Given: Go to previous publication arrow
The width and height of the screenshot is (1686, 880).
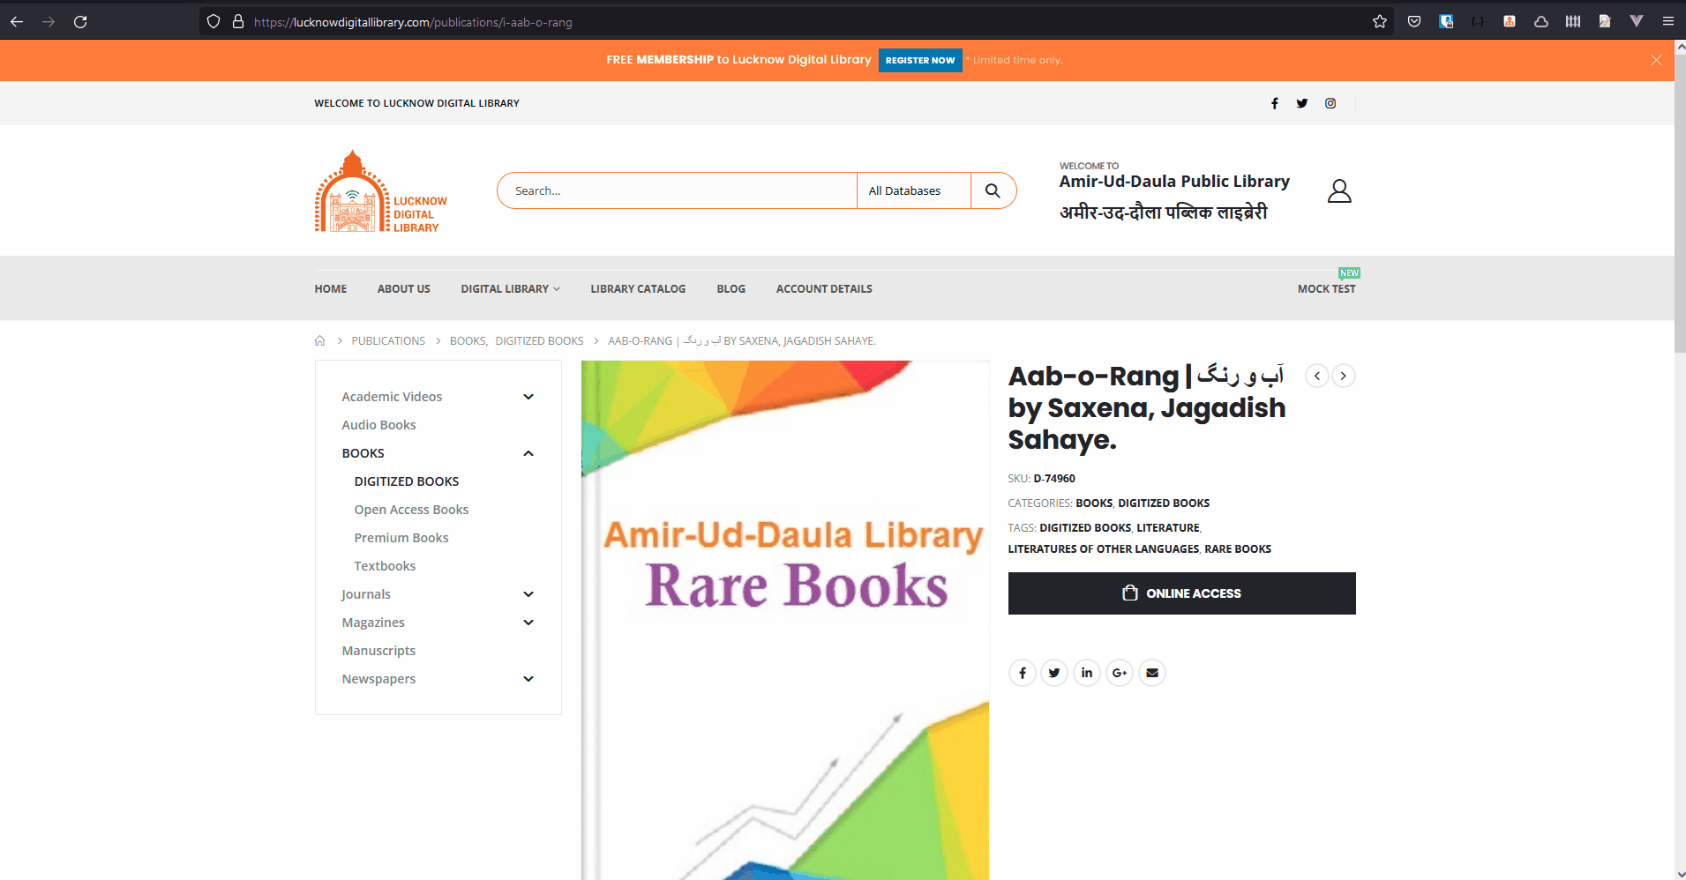Looking at the screenshot, I should pos(1316,376).
